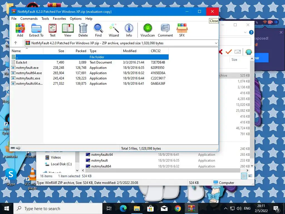Sort by the Type column header
This screenshot has width=285, height=214.
[105, 51]
